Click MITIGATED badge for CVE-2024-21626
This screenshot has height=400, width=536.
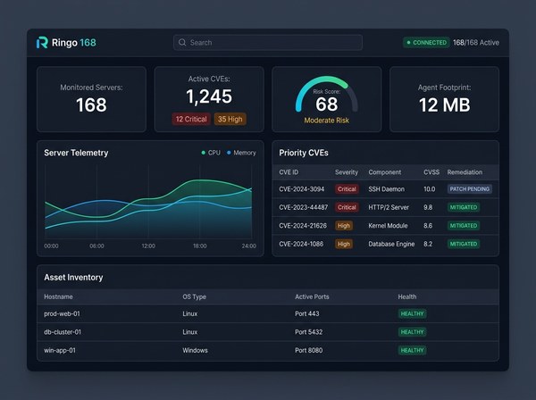coord(463,226)
